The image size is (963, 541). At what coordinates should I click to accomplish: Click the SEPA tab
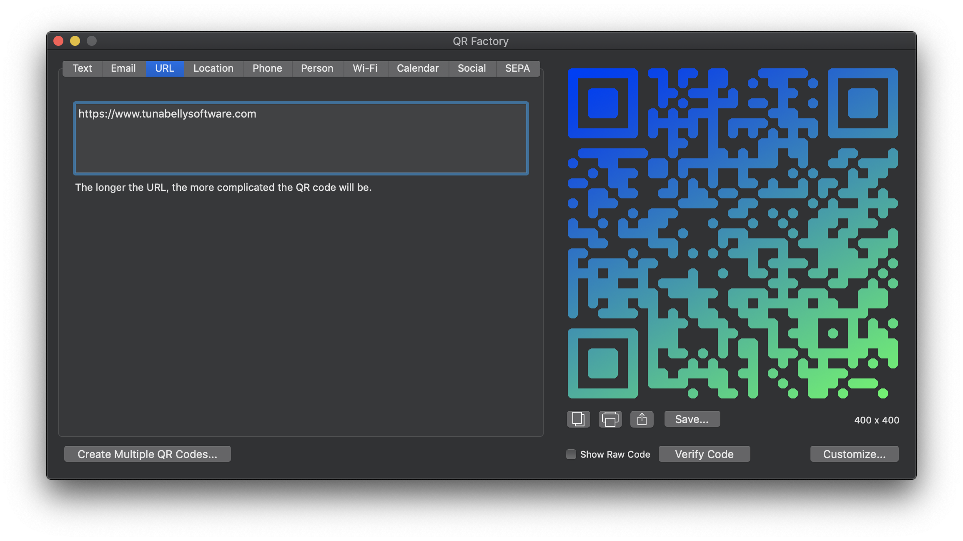tap(519, 68)
